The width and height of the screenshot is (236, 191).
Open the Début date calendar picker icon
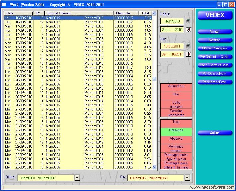click(x=188, y=21)
